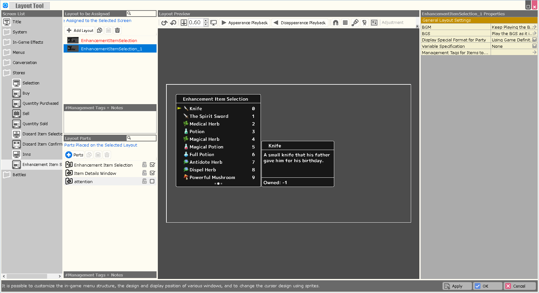Uncheck visibility of Enhancement Item Selection part

click(152, 165)
